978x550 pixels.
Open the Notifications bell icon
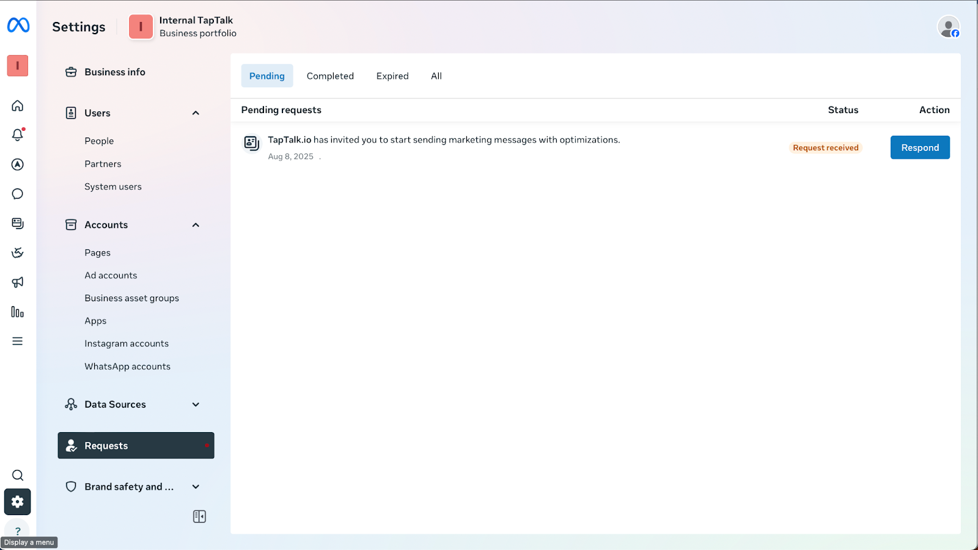18,134
